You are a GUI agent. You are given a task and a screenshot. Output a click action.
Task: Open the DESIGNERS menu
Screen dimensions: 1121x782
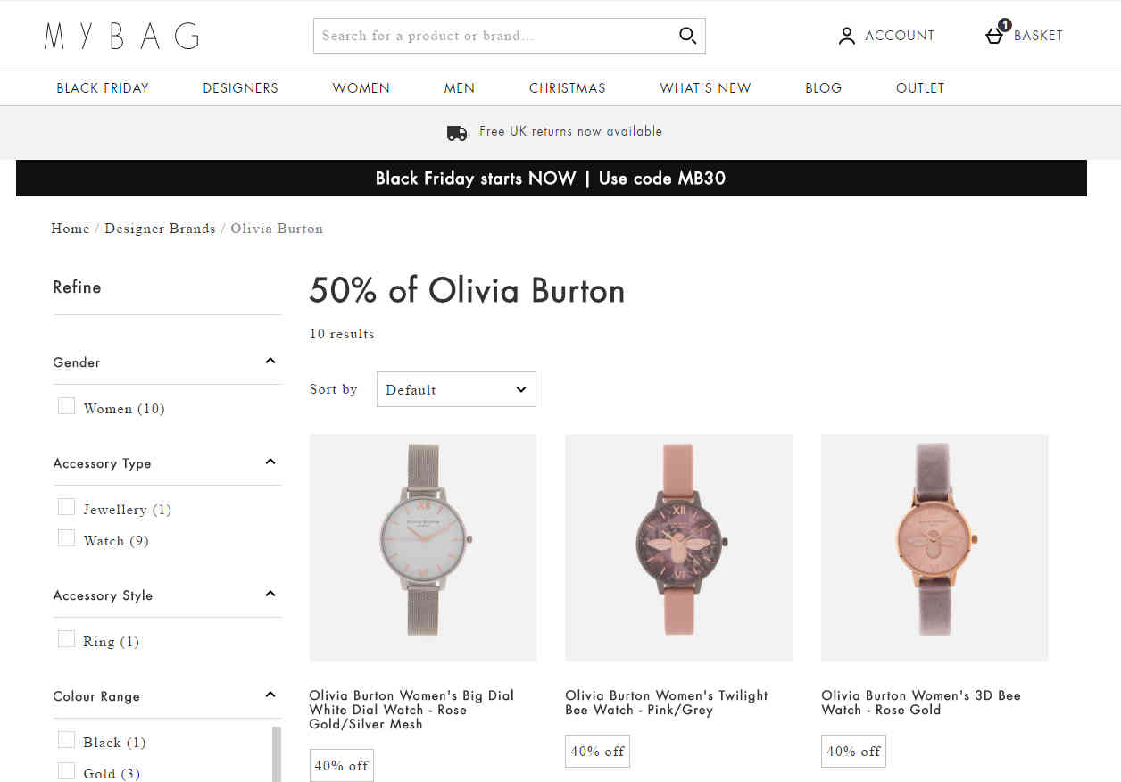241,88
